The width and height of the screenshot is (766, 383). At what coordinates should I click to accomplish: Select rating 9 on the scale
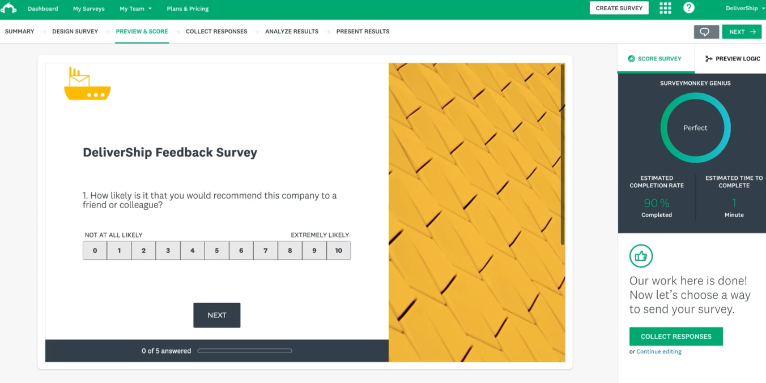click(x=314, y=251)
